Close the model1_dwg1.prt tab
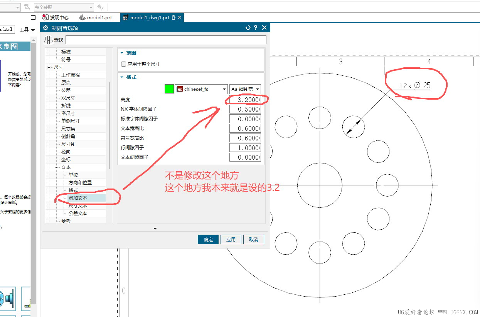The width and height of the screenshot is (480, 317). 180,17
